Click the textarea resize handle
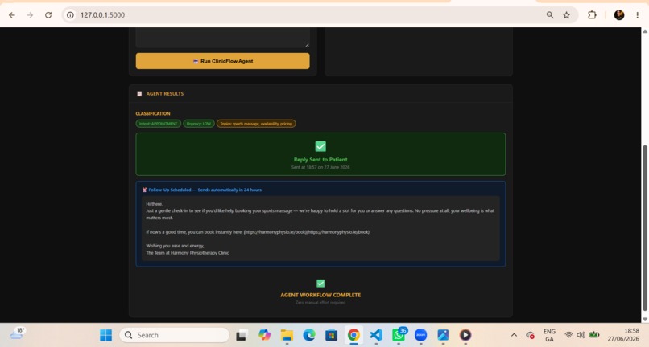The width and height of the screenshot is (649, 347). click(307, 45)
